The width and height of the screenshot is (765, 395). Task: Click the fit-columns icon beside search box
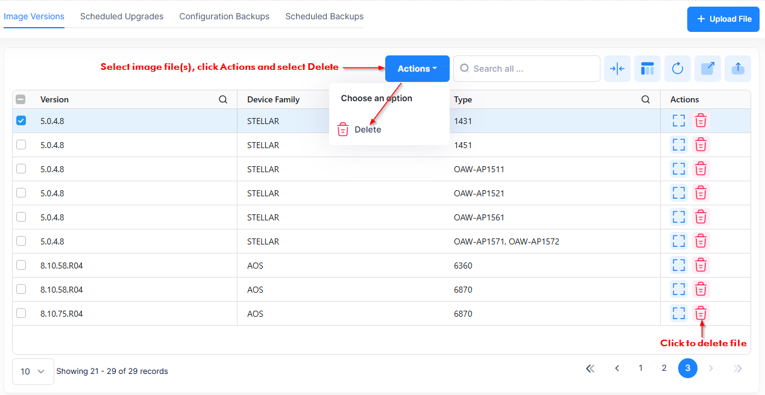(x=617, y=69)
